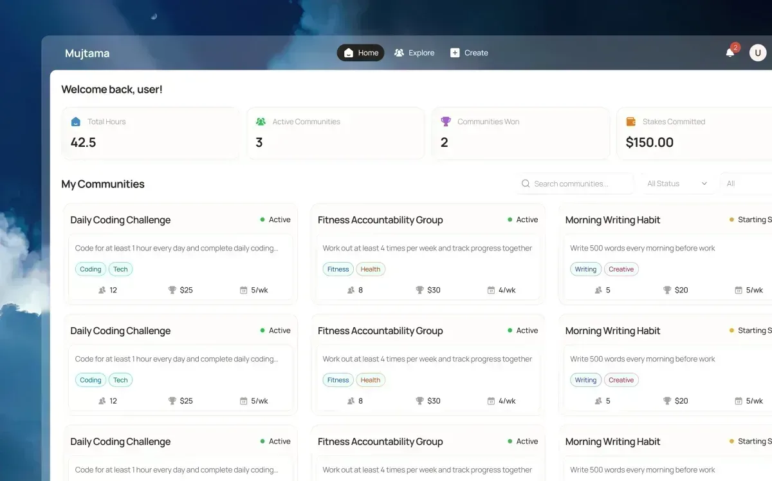Open notifications via the bell icon

click(x=730, y=52)
